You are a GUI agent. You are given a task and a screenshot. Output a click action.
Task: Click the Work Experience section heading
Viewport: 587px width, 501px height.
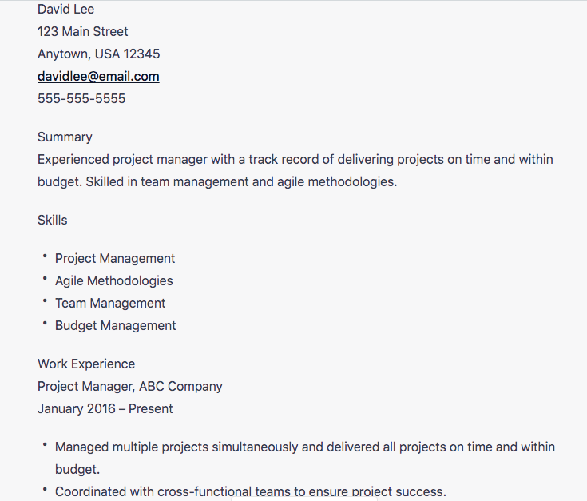[x=86, y=364]
